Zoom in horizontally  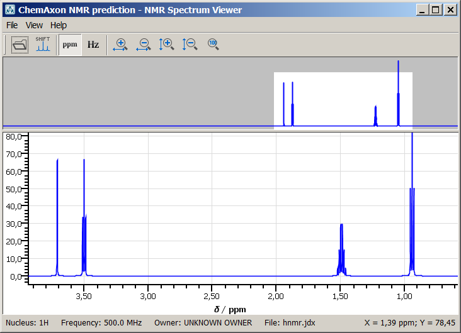click(120, 45)
